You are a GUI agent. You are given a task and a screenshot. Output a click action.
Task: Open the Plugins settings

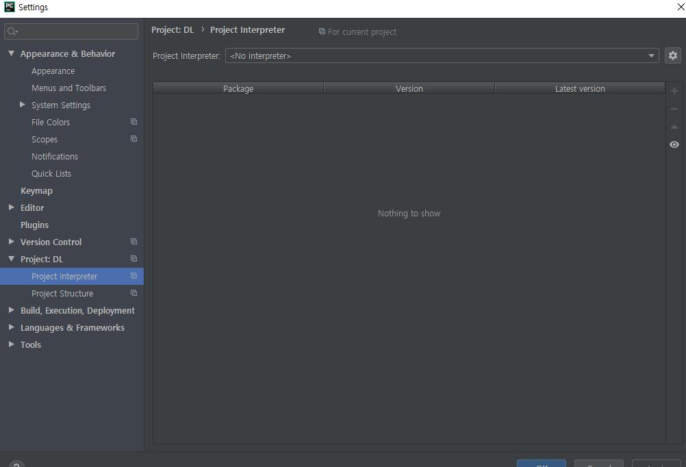(x=34, y=225)
